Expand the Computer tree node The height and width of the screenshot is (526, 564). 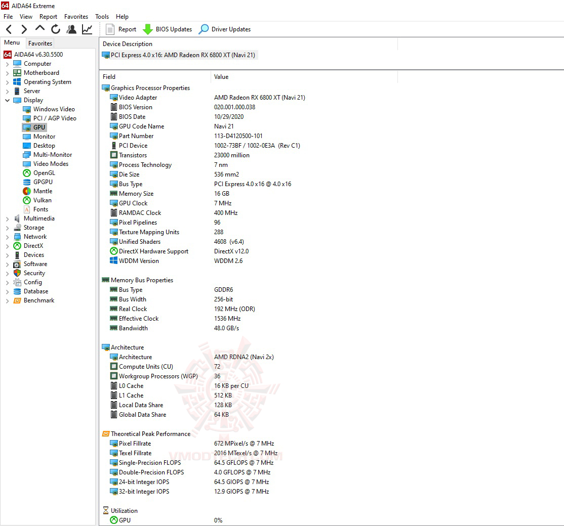click(x=7, y=64)
